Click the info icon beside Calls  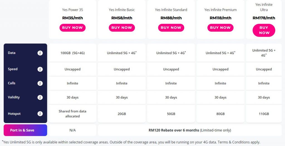point(40,83)
